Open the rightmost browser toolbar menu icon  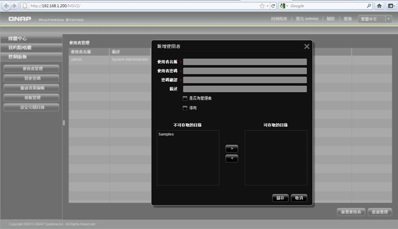point(391,6)
